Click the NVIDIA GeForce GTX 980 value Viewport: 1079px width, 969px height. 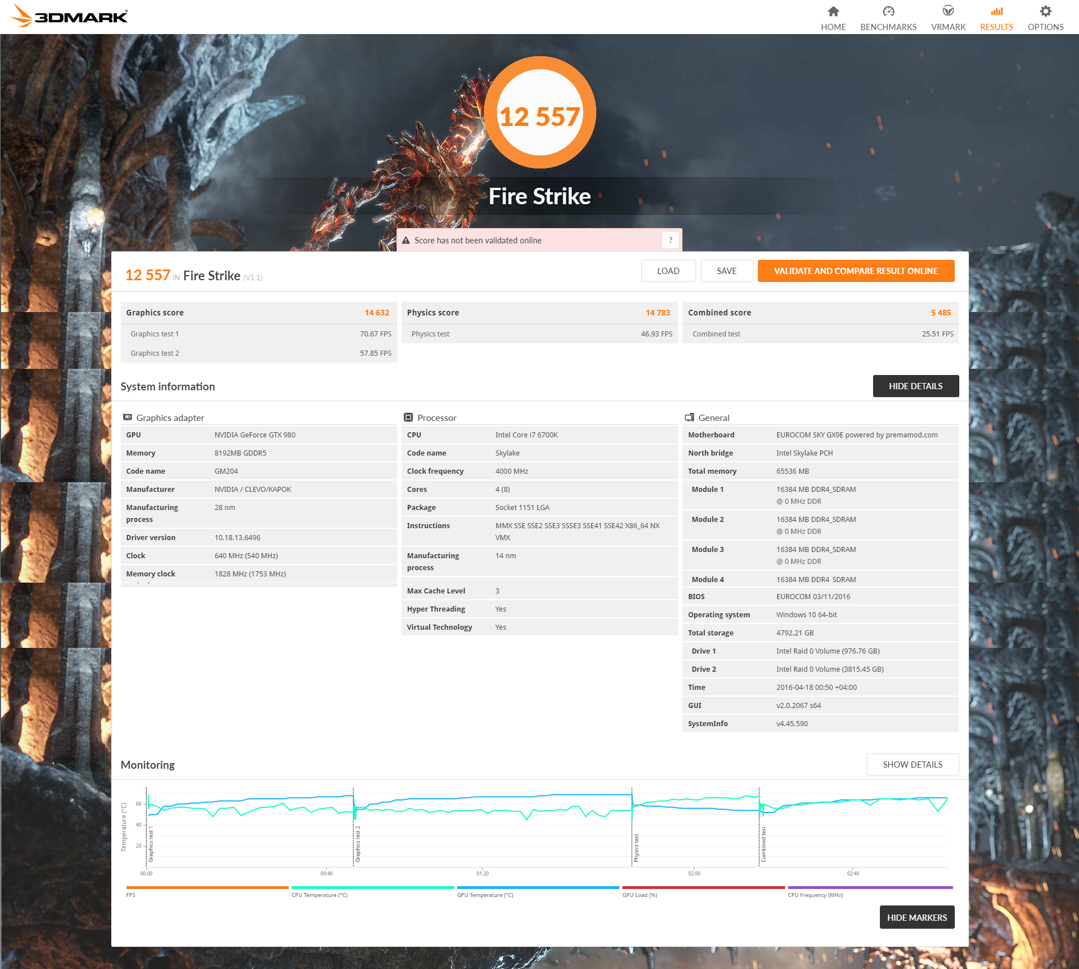click(255, 435)
